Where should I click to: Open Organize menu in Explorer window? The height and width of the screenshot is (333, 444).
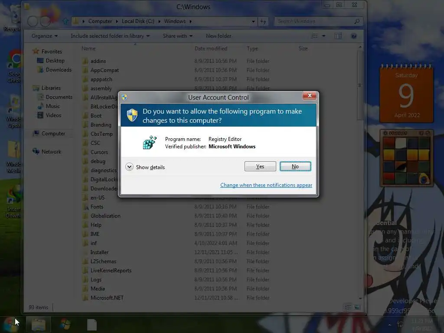tap(45, 36)
